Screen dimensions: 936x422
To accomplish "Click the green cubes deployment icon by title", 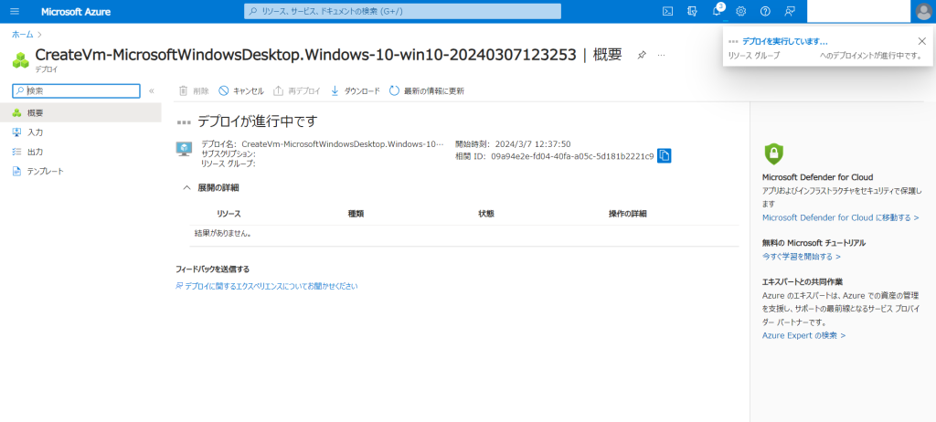I will [x=21, y=59].
